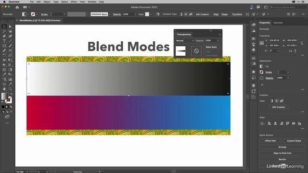Image resolution: width=308 pixels, height=173 pixels.
Task: Choose the Lasso tool
Action: pos(10,31)
